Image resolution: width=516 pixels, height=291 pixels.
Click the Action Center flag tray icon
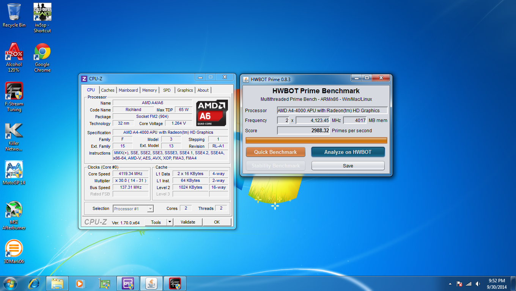[x=459, y=284]
